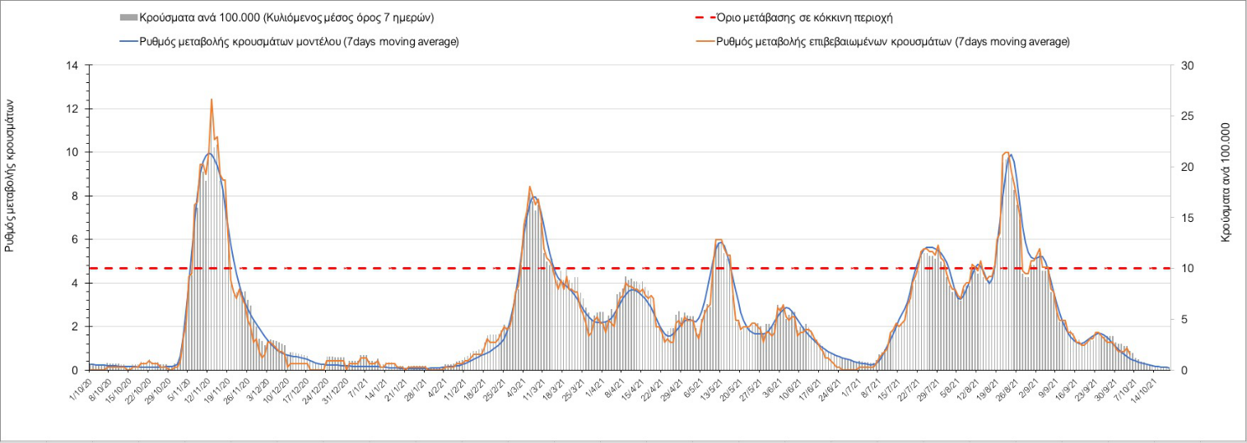Click the 13/5/21 date label on x-axis
The width and height of the screenshot is (1247, 443).
coord(714,390)
